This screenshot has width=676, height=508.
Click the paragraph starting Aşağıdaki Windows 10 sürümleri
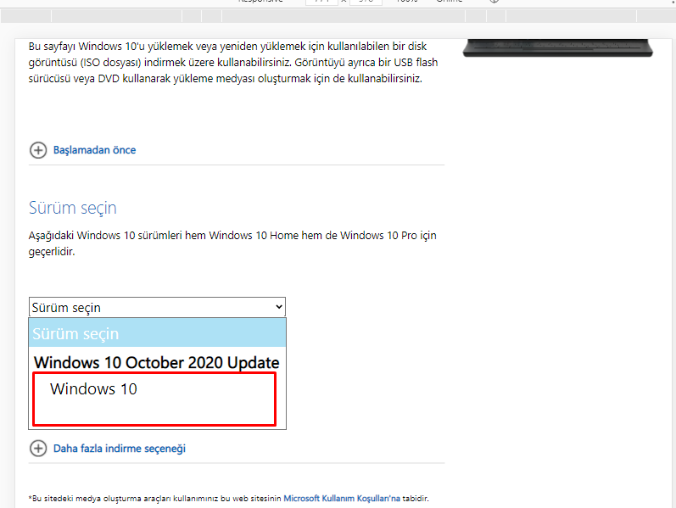tap(232, 243)
